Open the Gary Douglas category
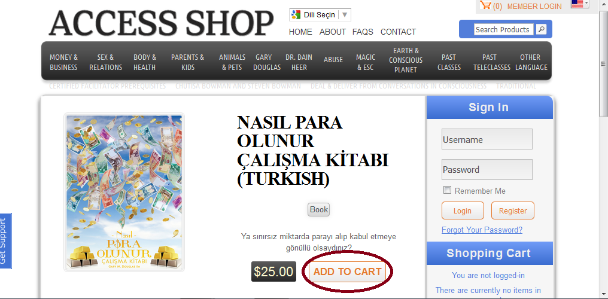 coord(267,62)
